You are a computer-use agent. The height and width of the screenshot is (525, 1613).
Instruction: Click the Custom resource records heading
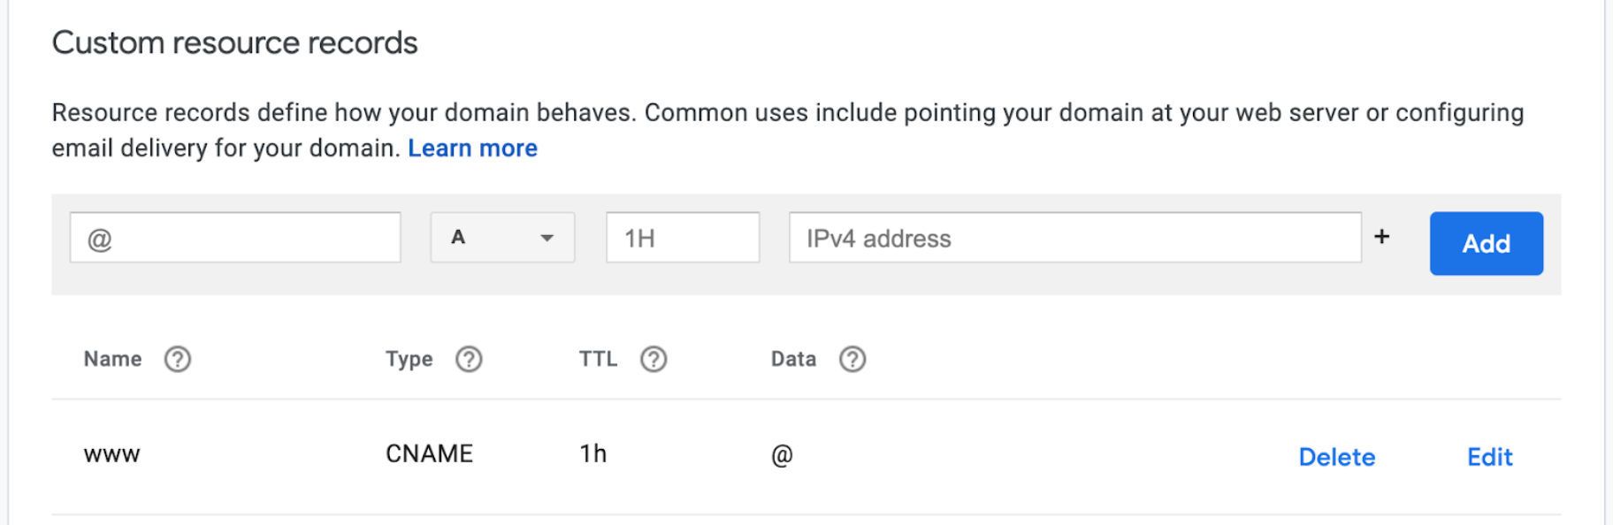click(235, 42)
